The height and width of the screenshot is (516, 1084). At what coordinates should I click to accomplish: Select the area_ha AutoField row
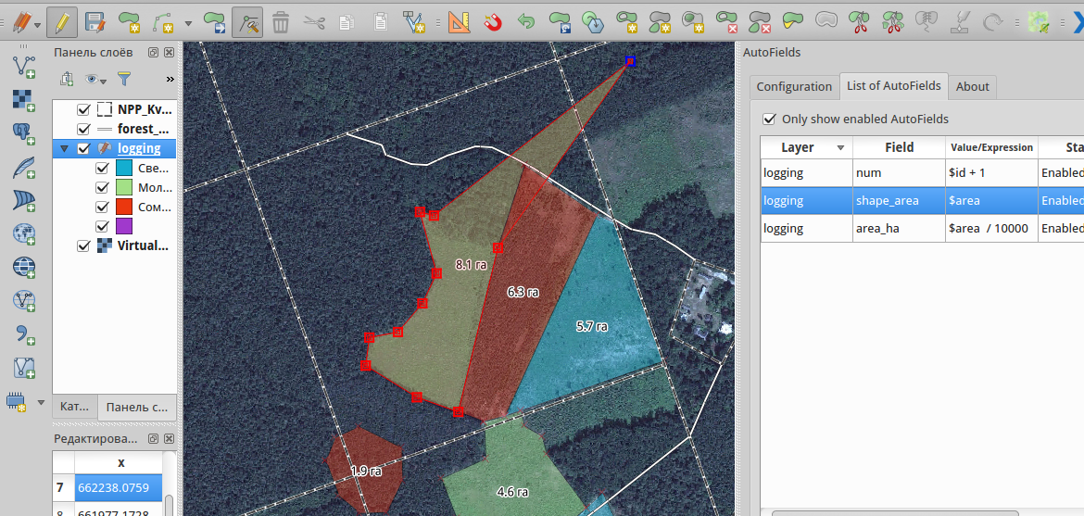[x=922, y=228]
